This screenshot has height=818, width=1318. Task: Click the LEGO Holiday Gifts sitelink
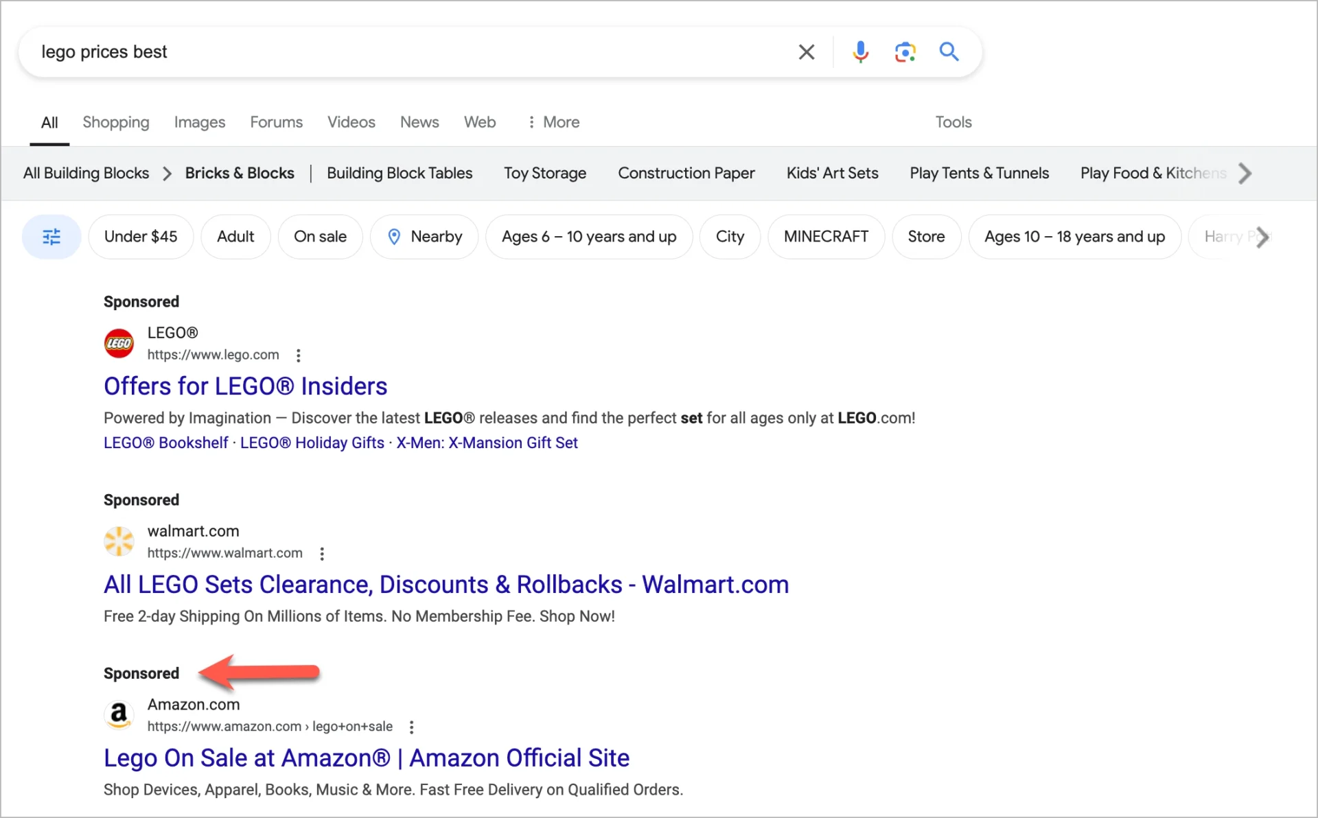point(312,443)
